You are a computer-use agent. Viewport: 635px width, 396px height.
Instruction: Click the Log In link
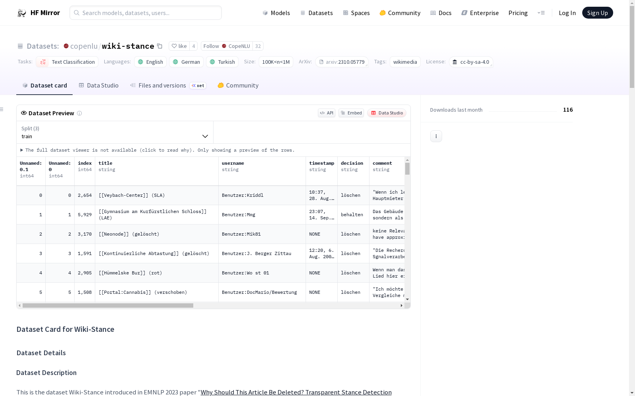pyautogui.click(x=567, y=13)
